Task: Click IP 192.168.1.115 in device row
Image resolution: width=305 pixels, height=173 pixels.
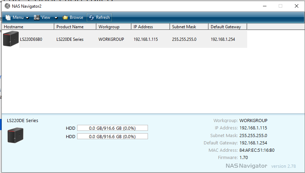Action: pos(145,39)
